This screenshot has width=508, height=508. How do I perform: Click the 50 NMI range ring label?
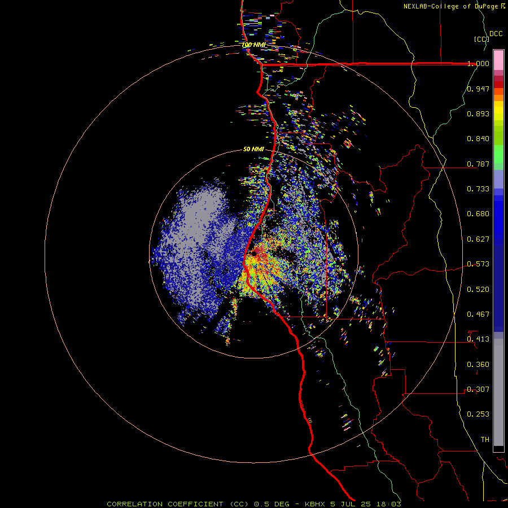[253, 150]
